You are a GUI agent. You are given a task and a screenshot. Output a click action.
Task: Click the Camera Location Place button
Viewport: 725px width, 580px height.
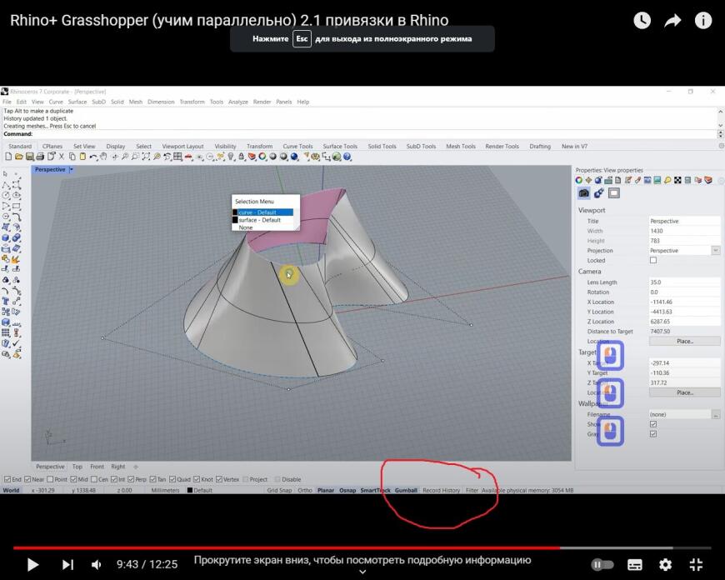685,341
